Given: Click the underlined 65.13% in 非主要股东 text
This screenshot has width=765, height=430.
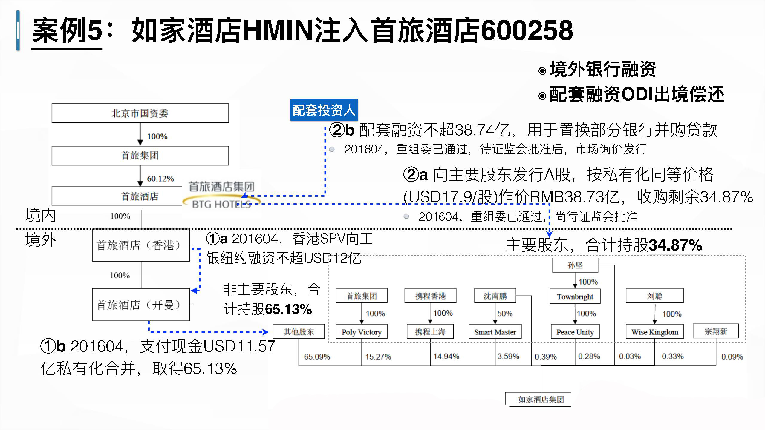Looking at the screenshot, I should click(288, 309).
